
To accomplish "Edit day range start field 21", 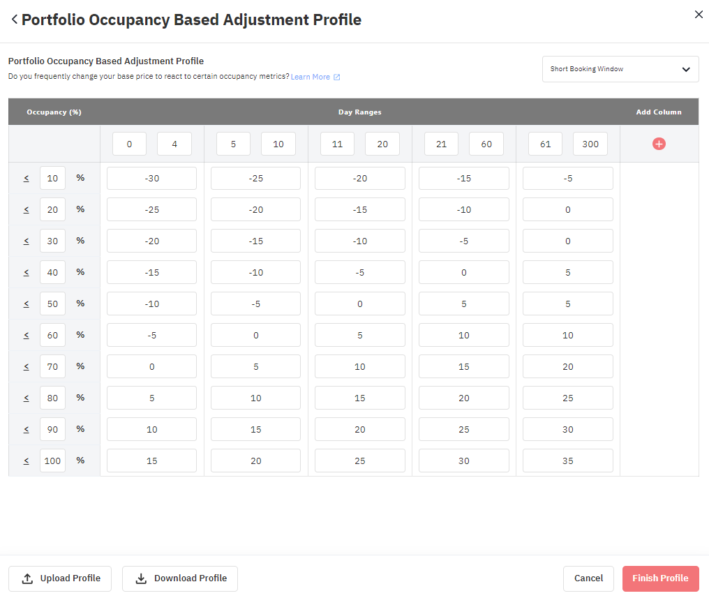I will 441,144.
